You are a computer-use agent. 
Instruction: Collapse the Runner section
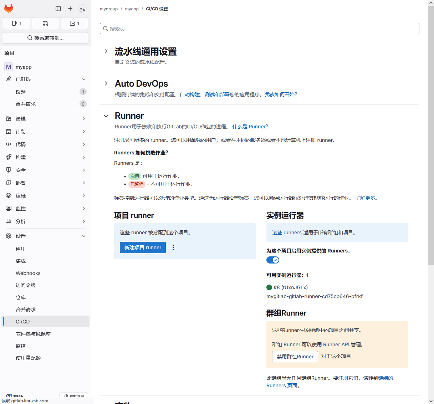point(106,116)
